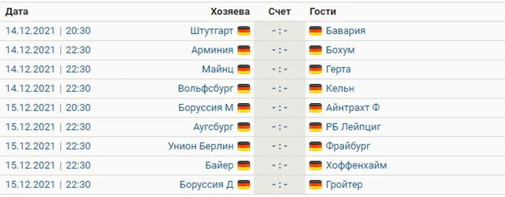
Task: Open the Боруссия М team link
Action: tap(206, 108)
